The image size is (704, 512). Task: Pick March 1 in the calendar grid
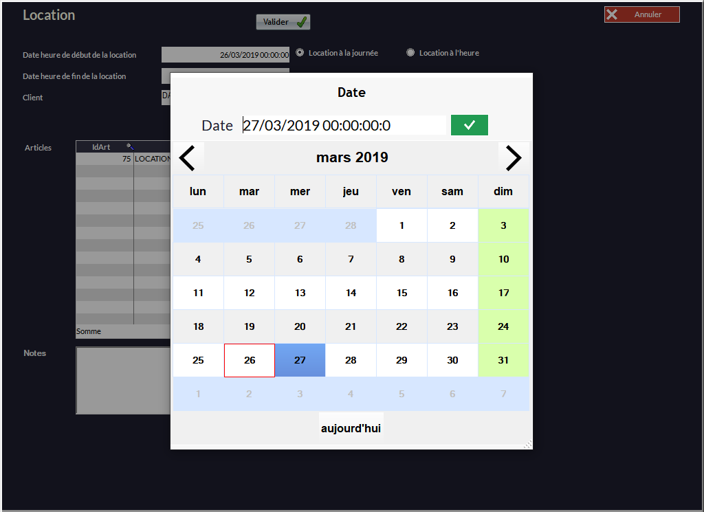pos(401,225)
